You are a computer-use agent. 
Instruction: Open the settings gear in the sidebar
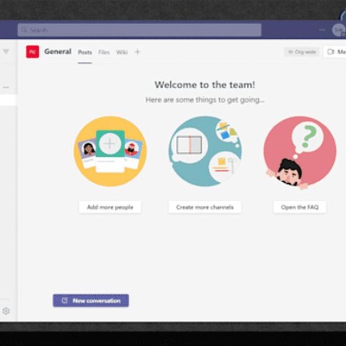tap(6, 311)
